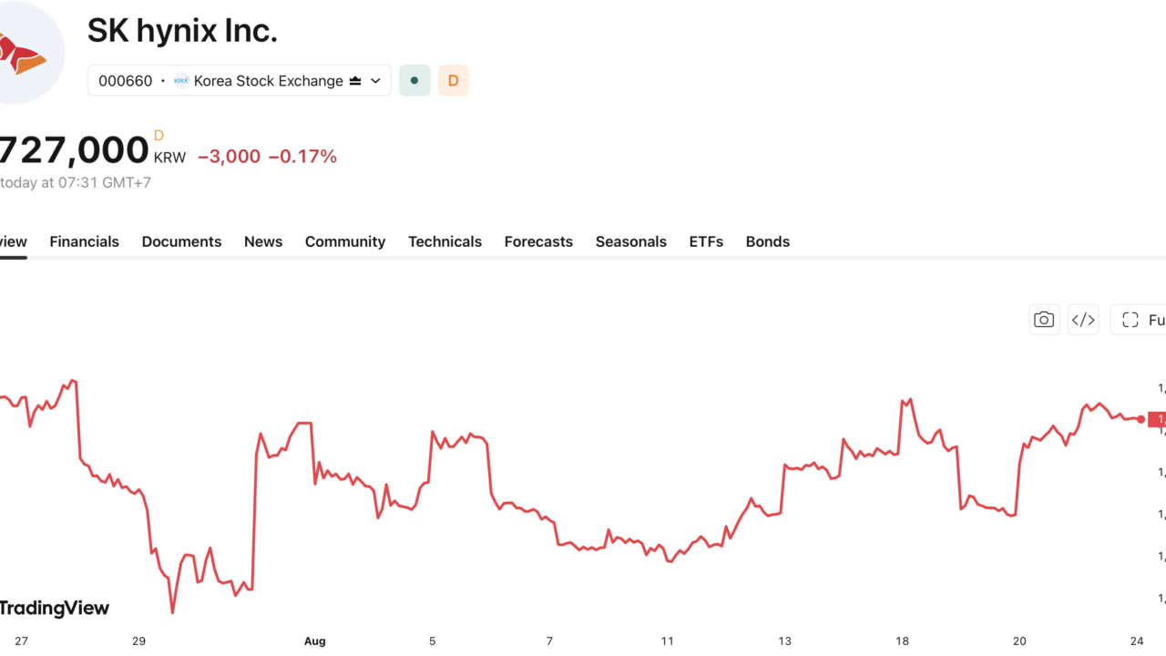1166x656 pixels.
Task: Go to the News tab
Action: coord(263,241)
